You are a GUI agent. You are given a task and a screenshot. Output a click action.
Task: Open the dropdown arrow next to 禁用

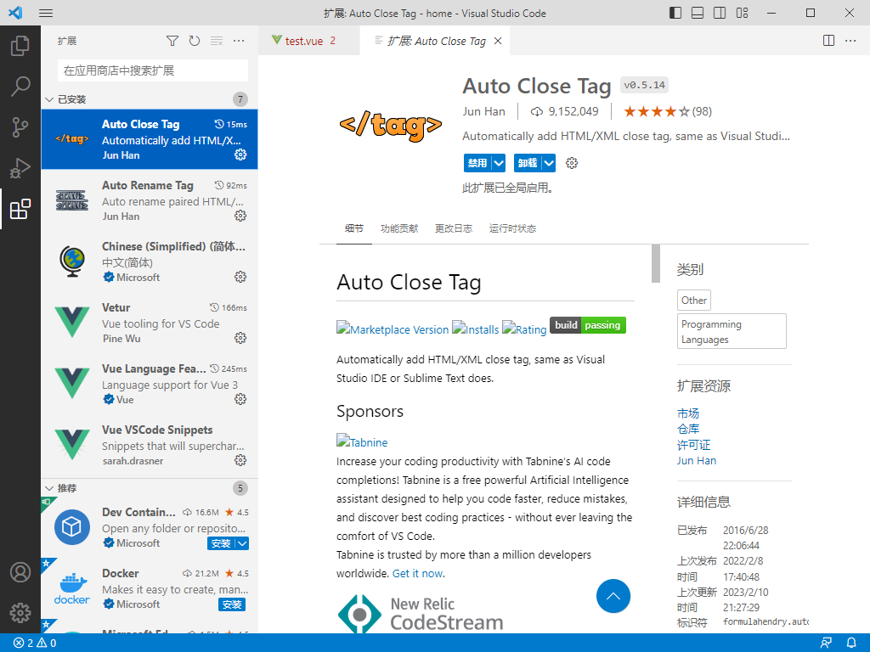click(499, 163)
